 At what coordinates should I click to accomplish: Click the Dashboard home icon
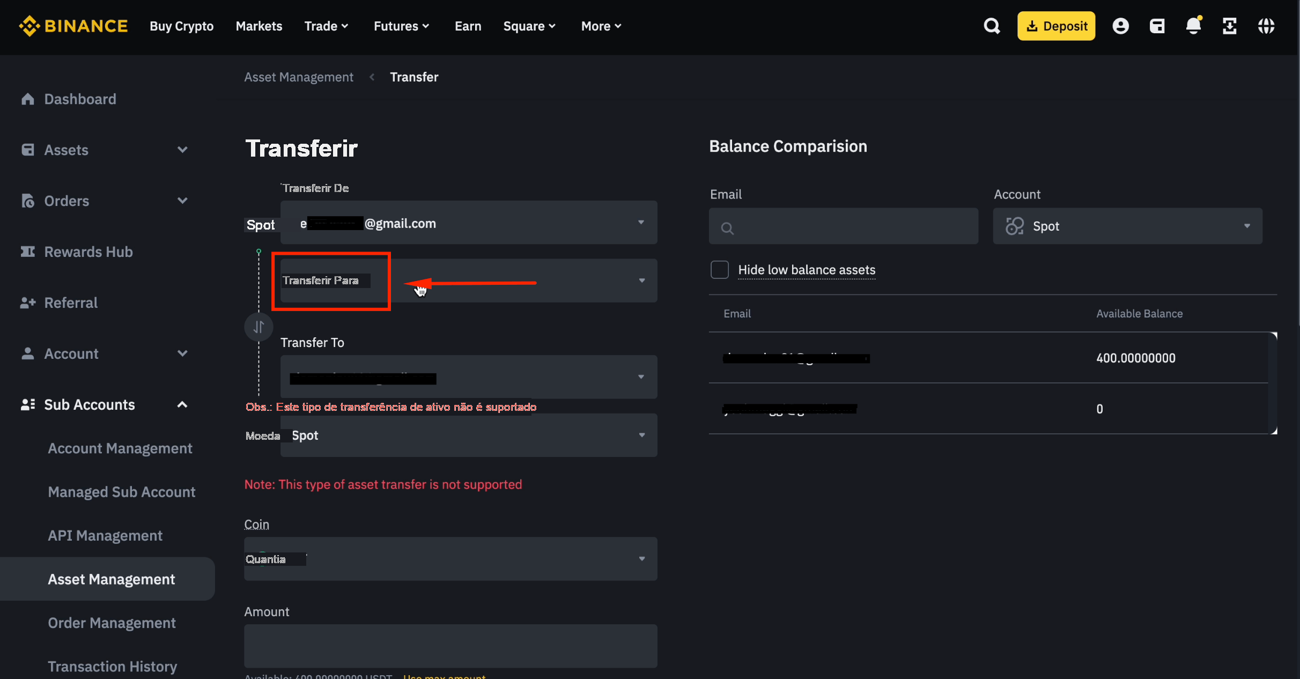click(x=27, y=99)
